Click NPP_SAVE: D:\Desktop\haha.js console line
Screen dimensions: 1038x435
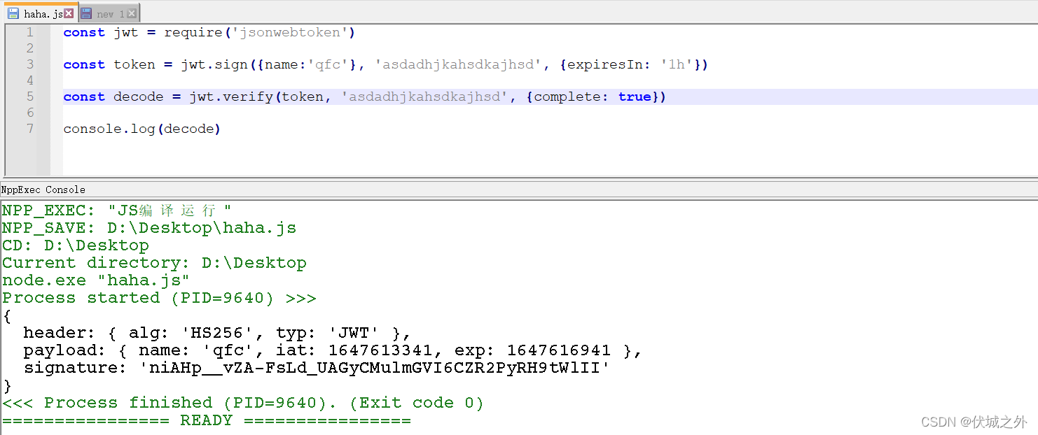coord(149,228)
